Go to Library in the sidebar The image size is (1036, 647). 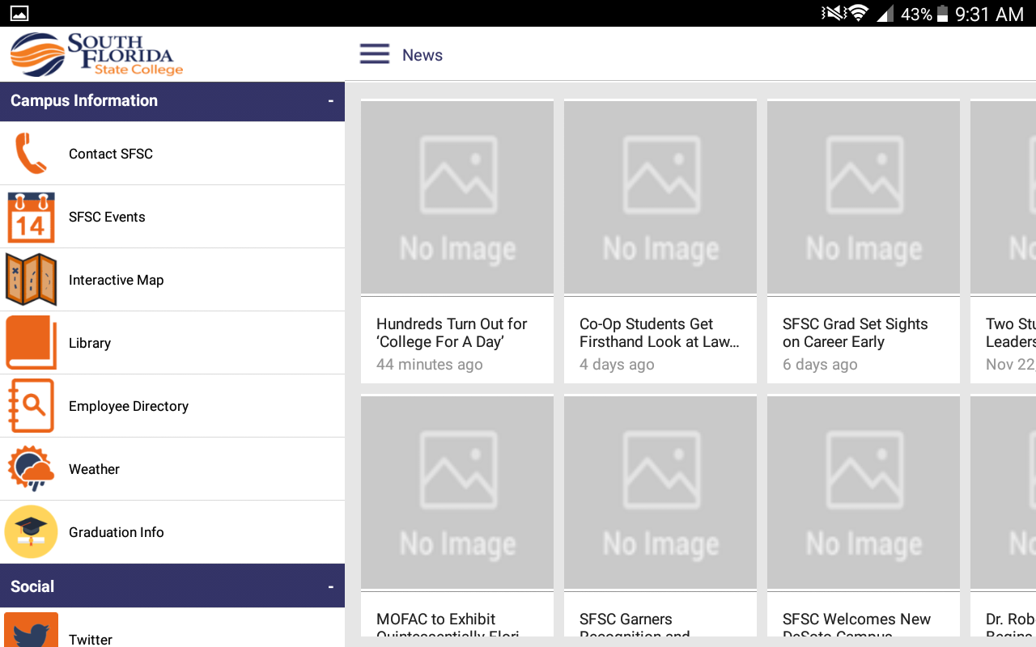172,343
